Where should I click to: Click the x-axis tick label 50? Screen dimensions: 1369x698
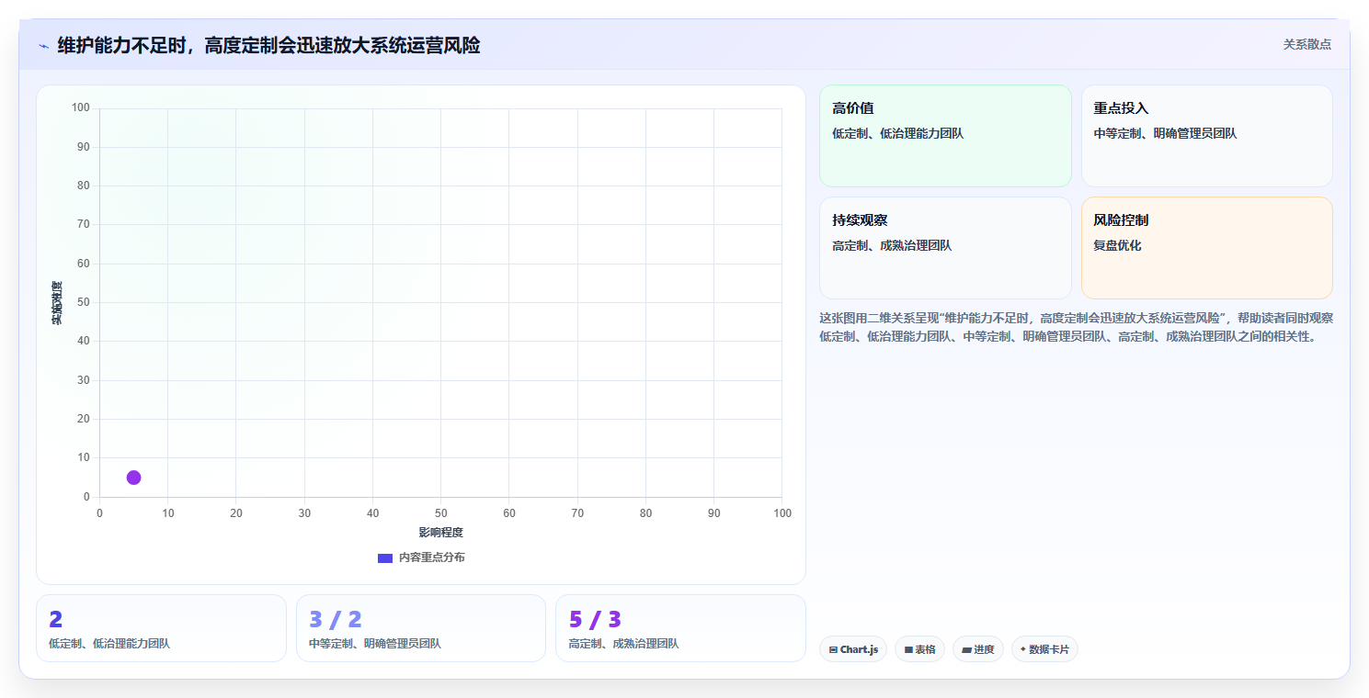pyautogui.click(x=441, y=513)
